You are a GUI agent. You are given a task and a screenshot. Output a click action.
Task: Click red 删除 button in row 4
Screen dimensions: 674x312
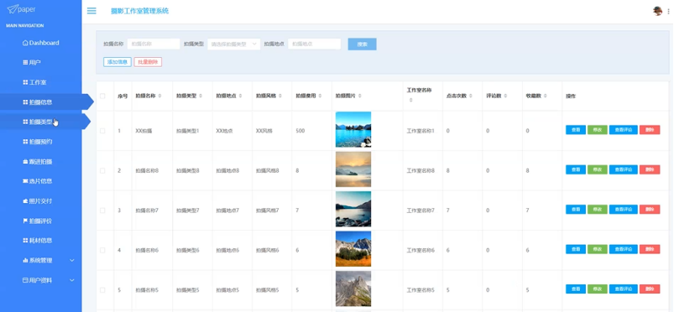(x=650, y=249)
